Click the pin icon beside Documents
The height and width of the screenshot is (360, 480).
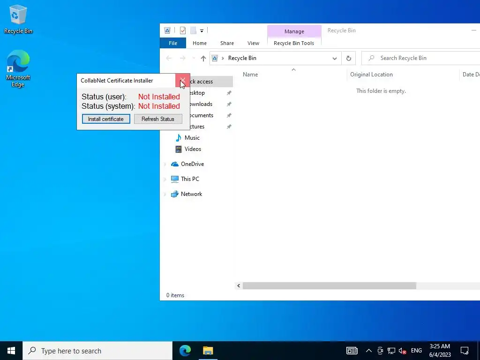point(229,115)
